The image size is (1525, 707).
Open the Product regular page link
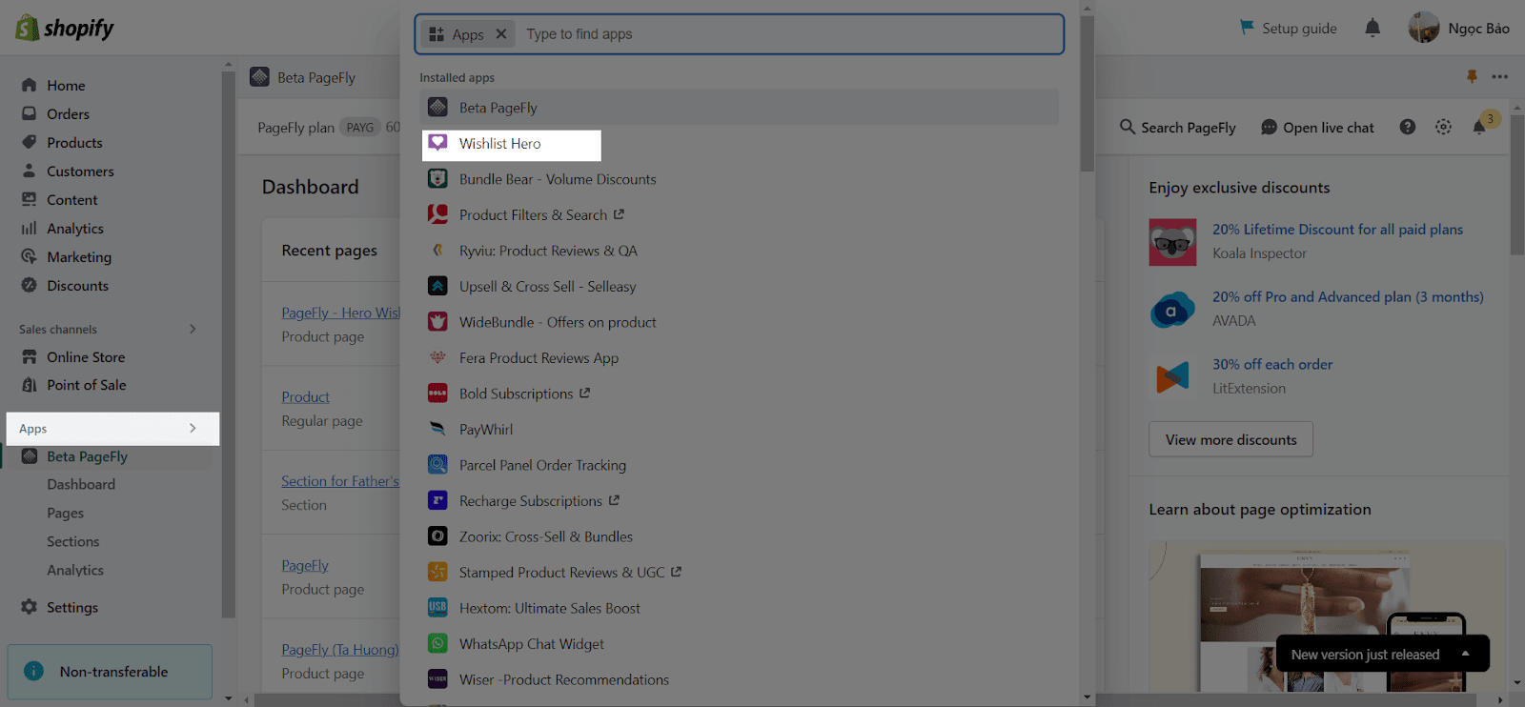[x=306, y=396]
